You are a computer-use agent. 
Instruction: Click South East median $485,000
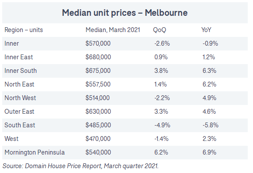pos(98,125)
